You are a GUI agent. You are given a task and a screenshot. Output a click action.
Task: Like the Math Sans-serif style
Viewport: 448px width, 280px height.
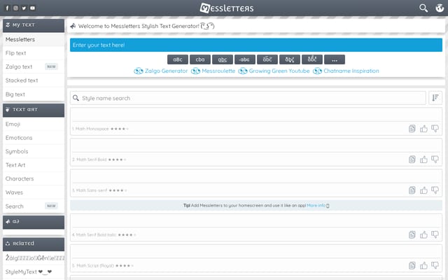tap(423, 190)
